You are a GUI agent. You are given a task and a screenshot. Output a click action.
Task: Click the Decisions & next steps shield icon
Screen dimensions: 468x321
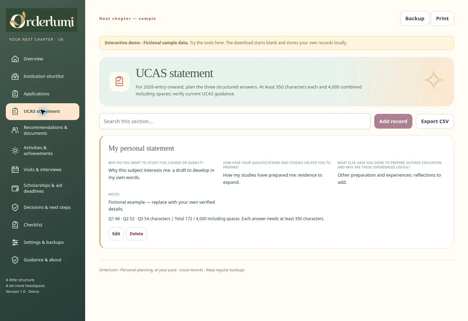pyautogui.click(x=15, y=207)
